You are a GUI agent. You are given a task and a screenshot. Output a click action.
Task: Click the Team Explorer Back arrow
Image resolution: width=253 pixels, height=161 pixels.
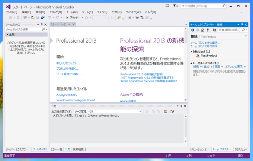coord(193,30)
